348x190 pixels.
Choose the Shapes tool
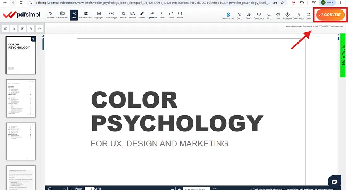(x=133, y=15)
